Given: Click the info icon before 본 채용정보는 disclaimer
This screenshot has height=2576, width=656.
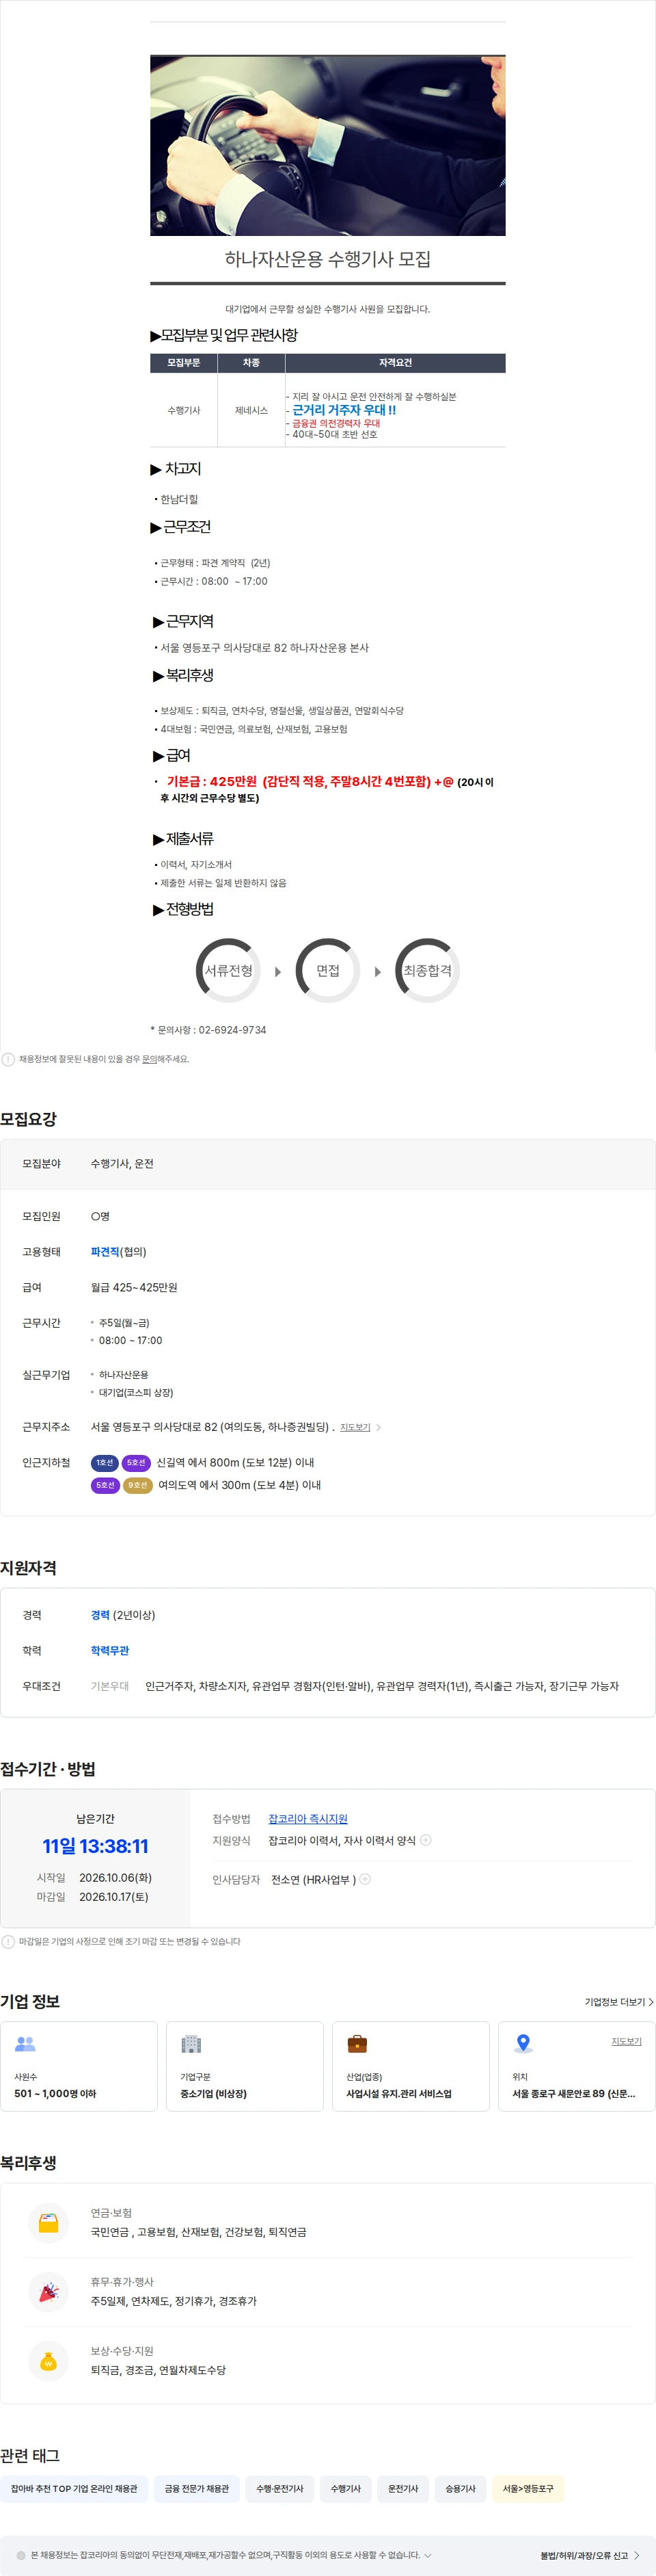Looking at the screenshot, I should click(x=21, y=2555).
